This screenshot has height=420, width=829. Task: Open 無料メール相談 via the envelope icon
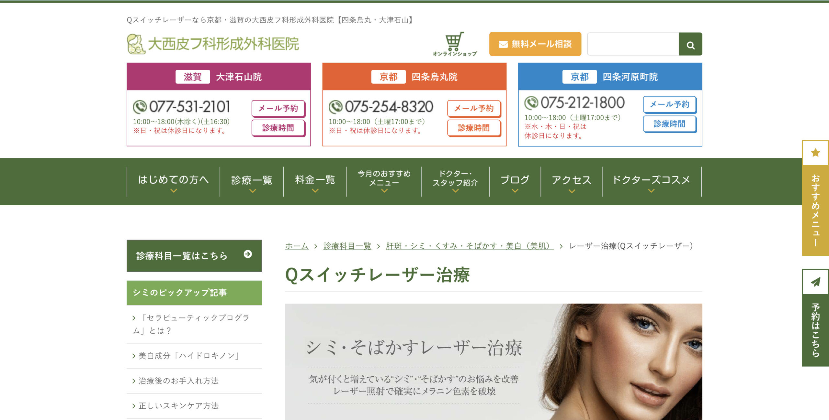503,44
